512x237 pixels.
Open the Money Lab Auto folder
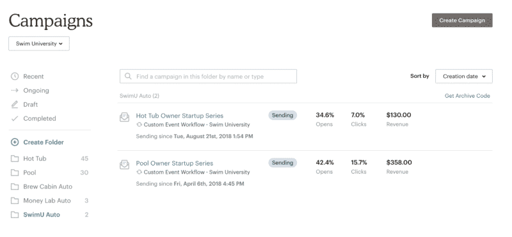49,201
